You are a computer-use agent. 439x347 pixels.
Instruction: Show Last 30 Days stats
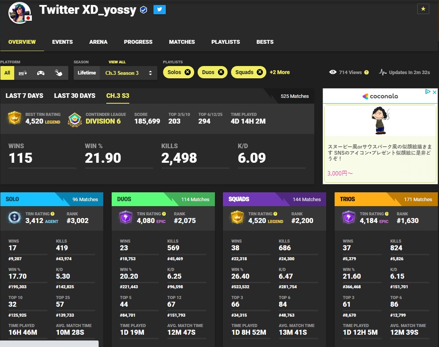75,96
